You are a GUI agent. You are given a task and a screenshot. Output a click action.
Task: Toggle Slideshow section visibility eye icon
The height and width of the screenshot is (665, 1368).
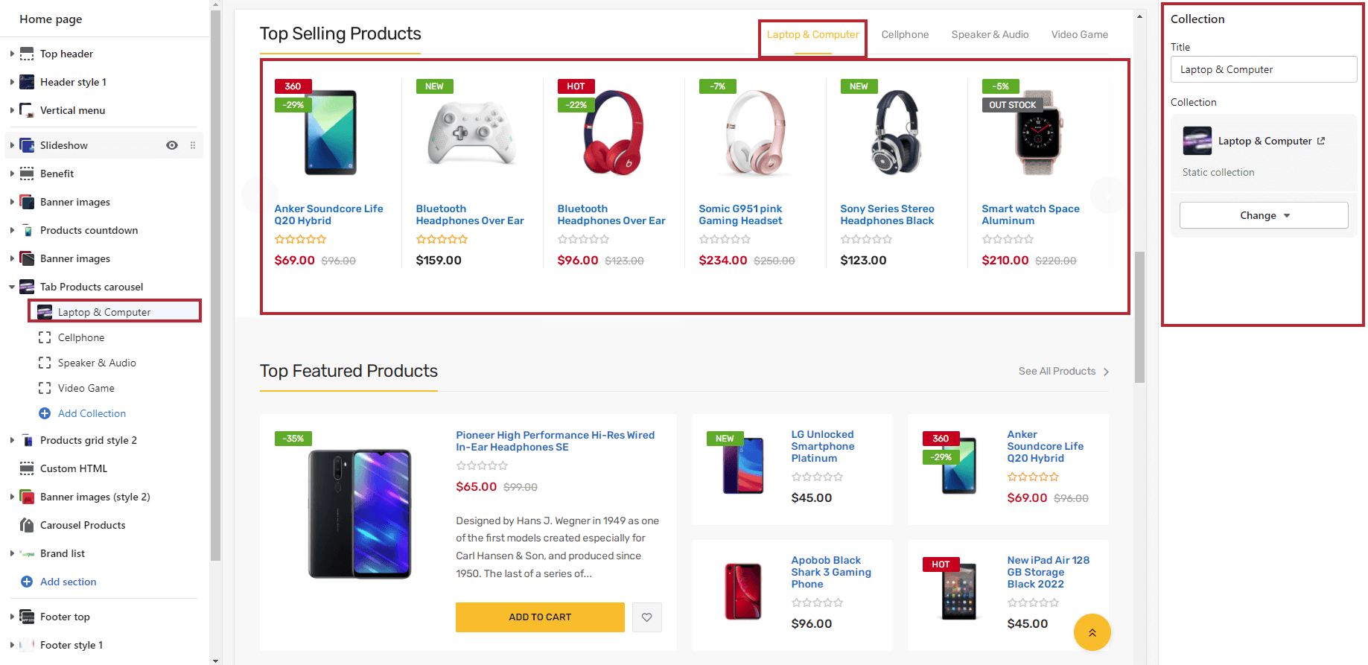(172, 145)
